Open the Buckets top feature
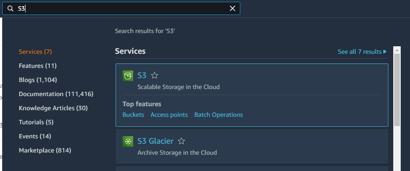The image size is (410, 171). (133, 115)
